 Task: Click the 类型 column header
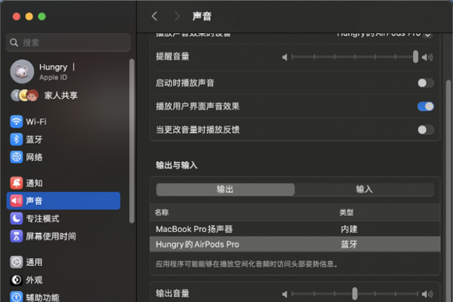tap(347, 212)
